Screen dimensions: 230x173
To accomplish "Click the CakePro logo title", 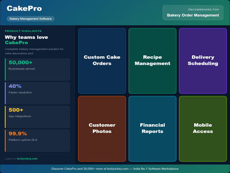I will tap(24, 8).
